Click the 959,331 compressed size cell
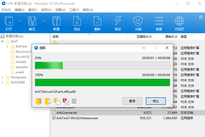Screen dimensions: 205x137 click(146, 118)
